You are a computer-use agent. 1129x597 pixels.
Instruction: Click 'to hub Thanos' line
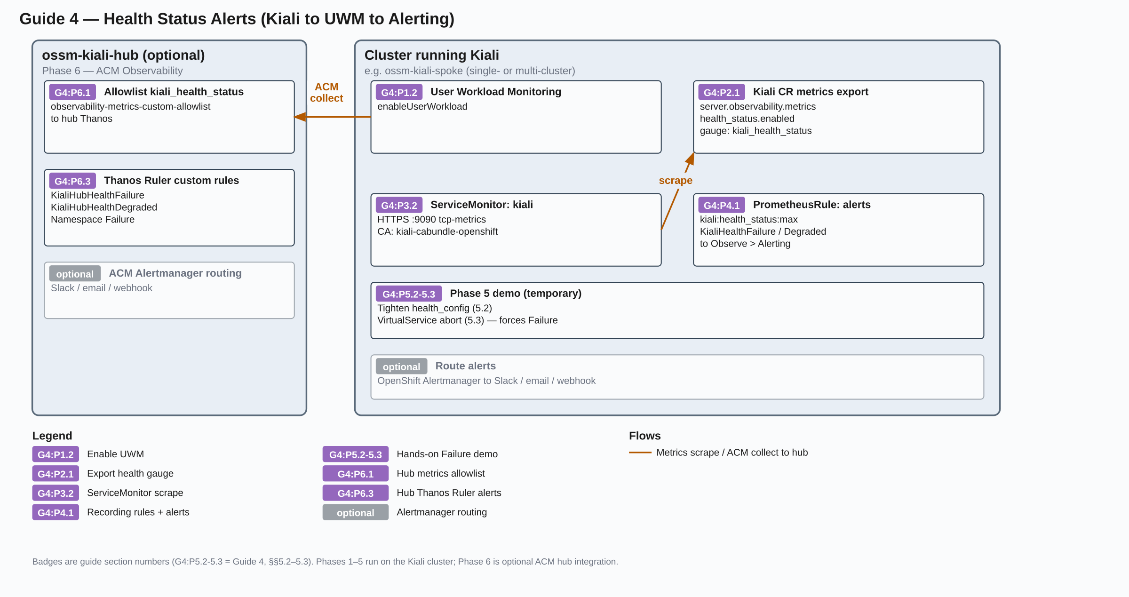point(81,119)
